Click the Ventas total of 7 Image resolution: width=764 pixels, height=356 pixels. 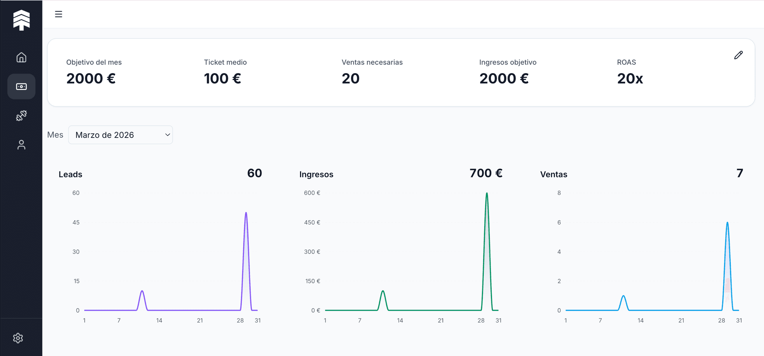pos(739,173)
